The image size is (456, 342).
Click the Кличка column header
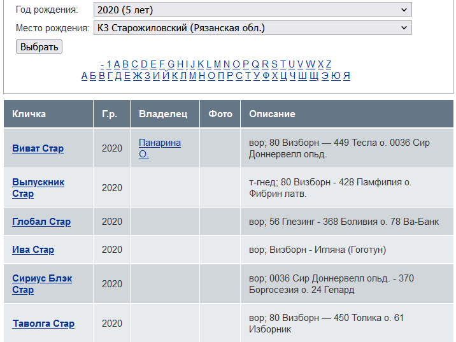[29, 114]
